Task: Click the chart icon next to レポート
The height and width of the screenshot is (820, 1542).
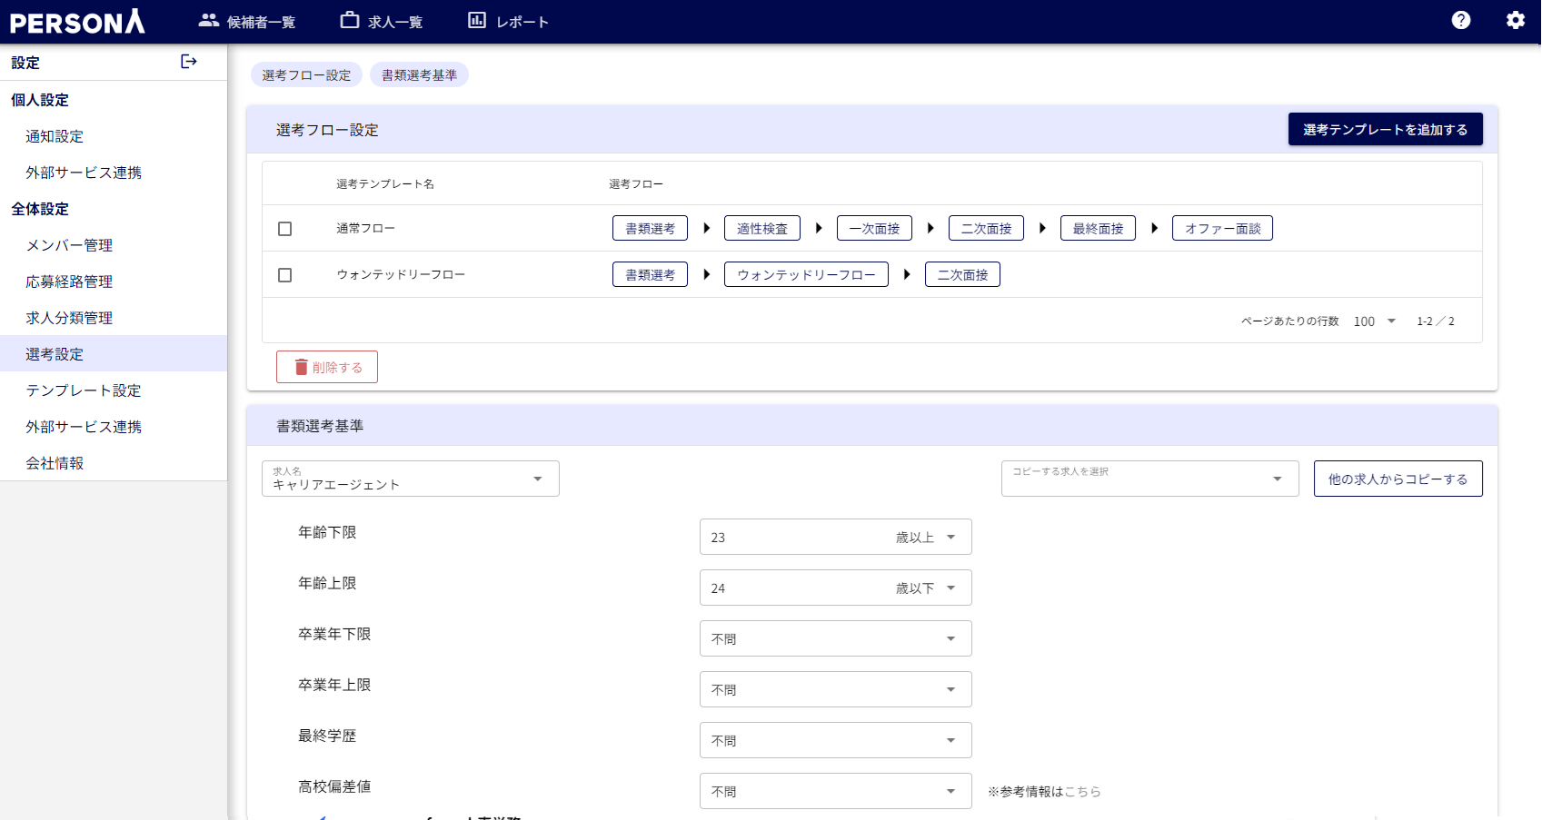Action: tap(477, 20)
